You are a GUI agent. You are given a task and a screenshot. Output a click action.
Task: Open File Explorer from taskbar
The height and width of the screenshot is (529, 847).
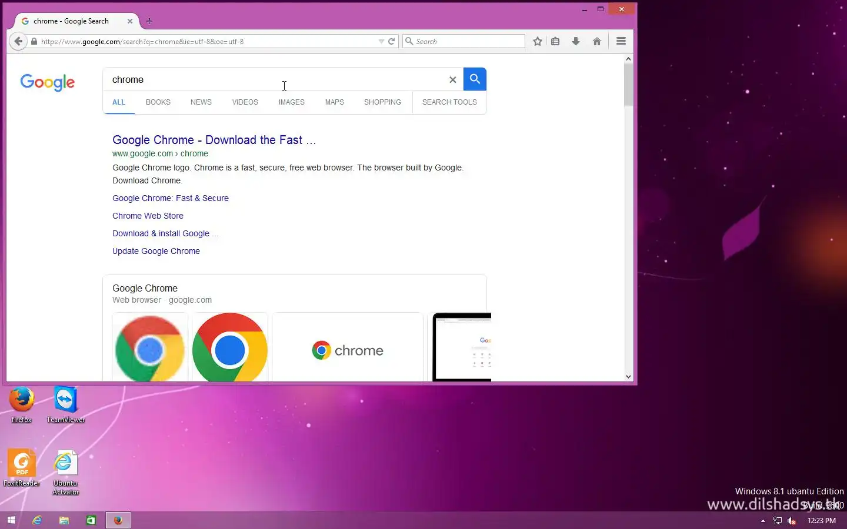tap(64, 520)
